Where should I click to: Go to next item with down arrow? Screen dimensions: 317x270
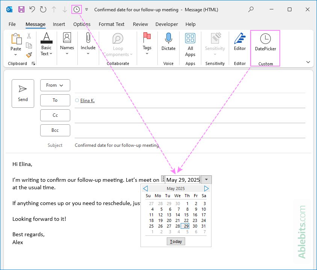click(x=65, y=9)
